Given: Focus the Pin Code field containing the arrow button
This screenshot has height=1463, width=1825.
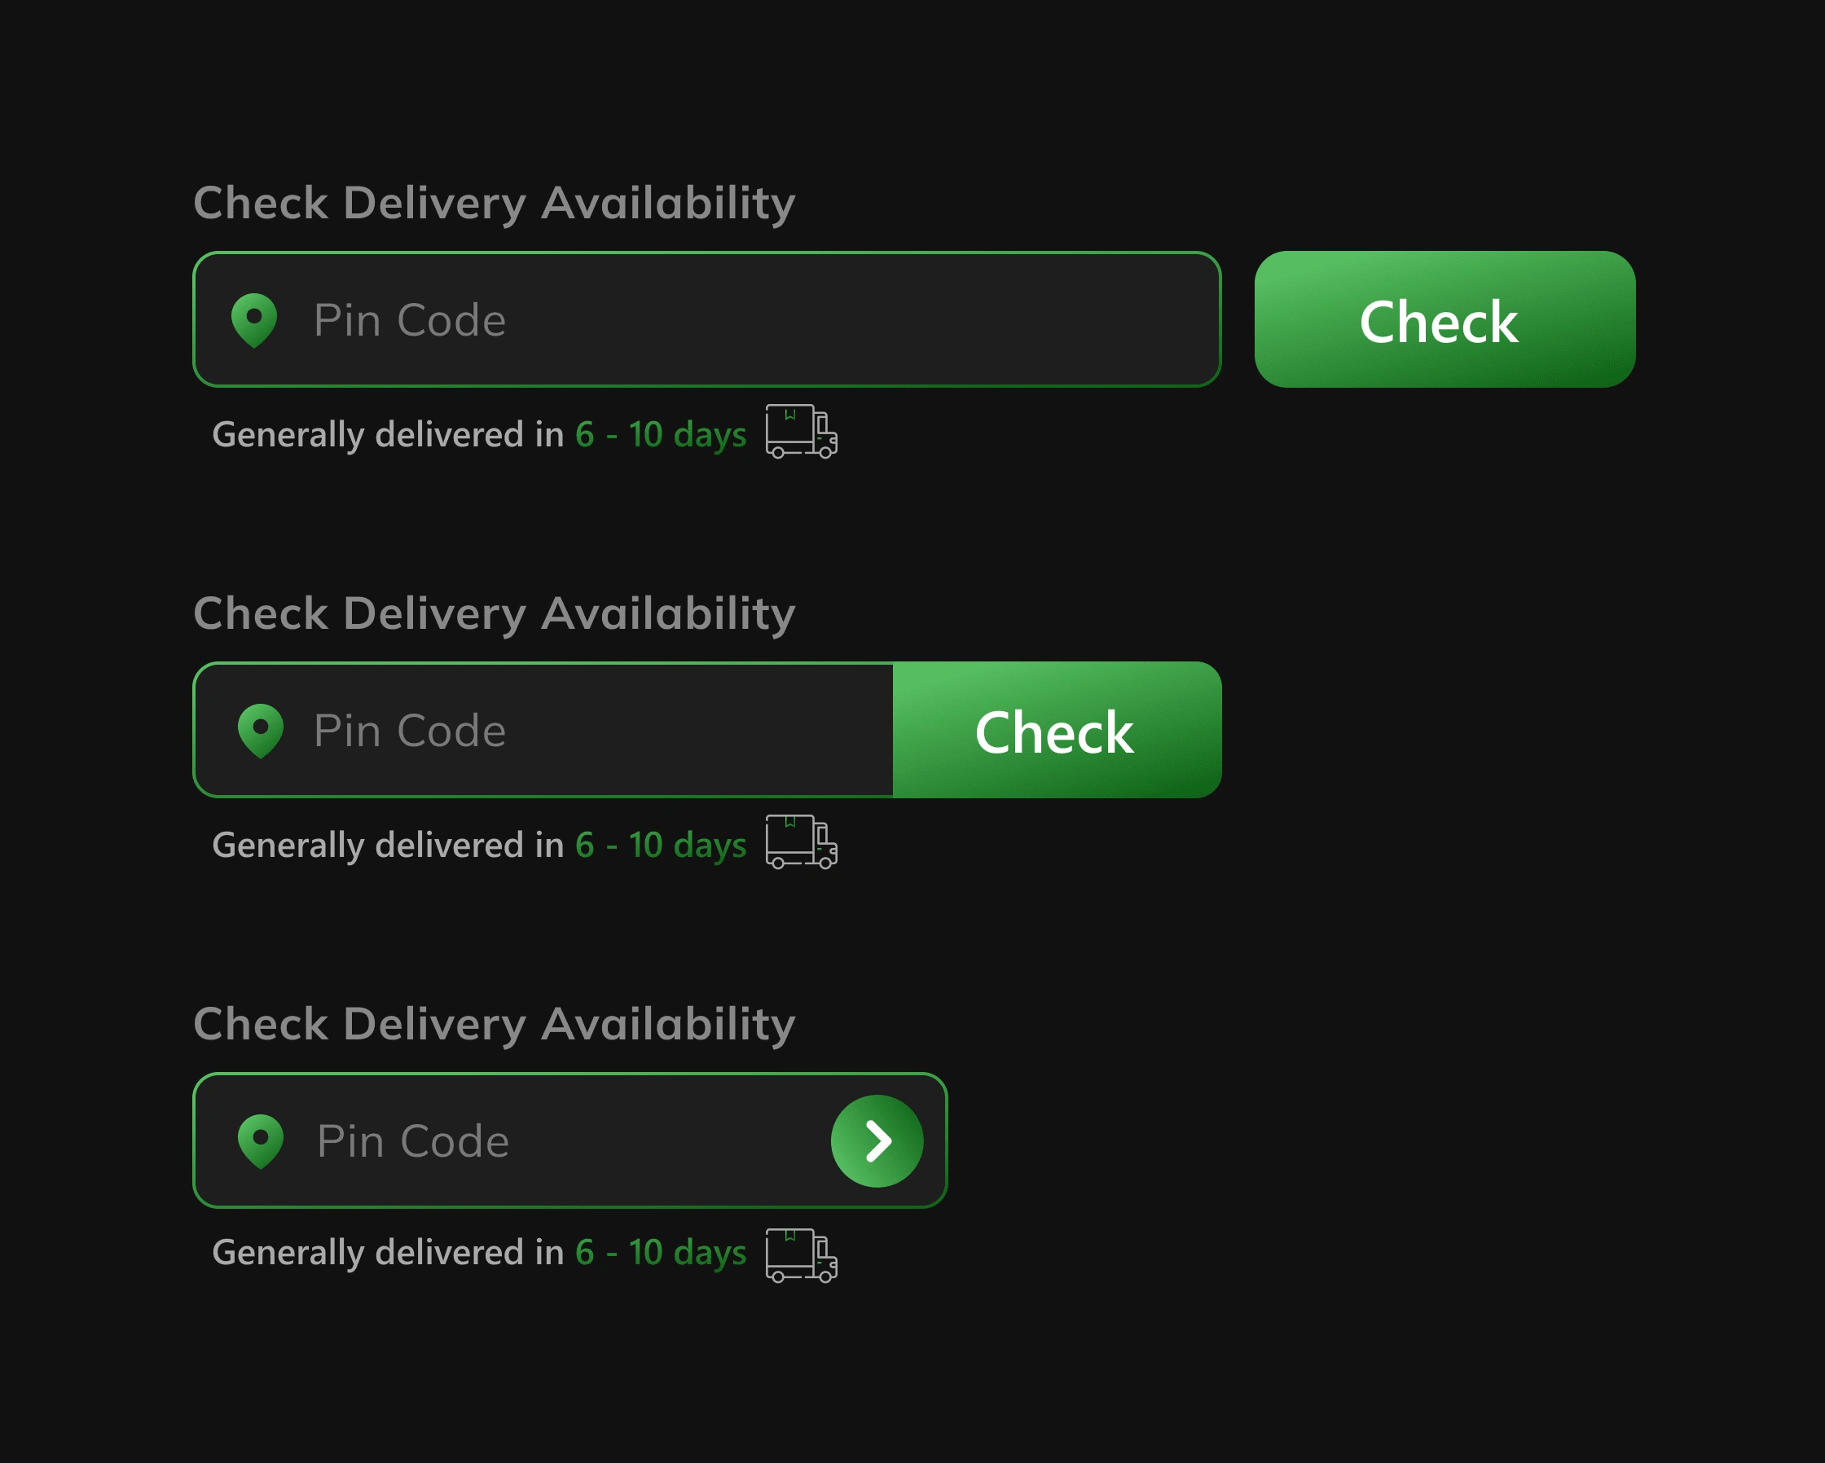Looking at the screenshot, I should tap(569, 1140).
